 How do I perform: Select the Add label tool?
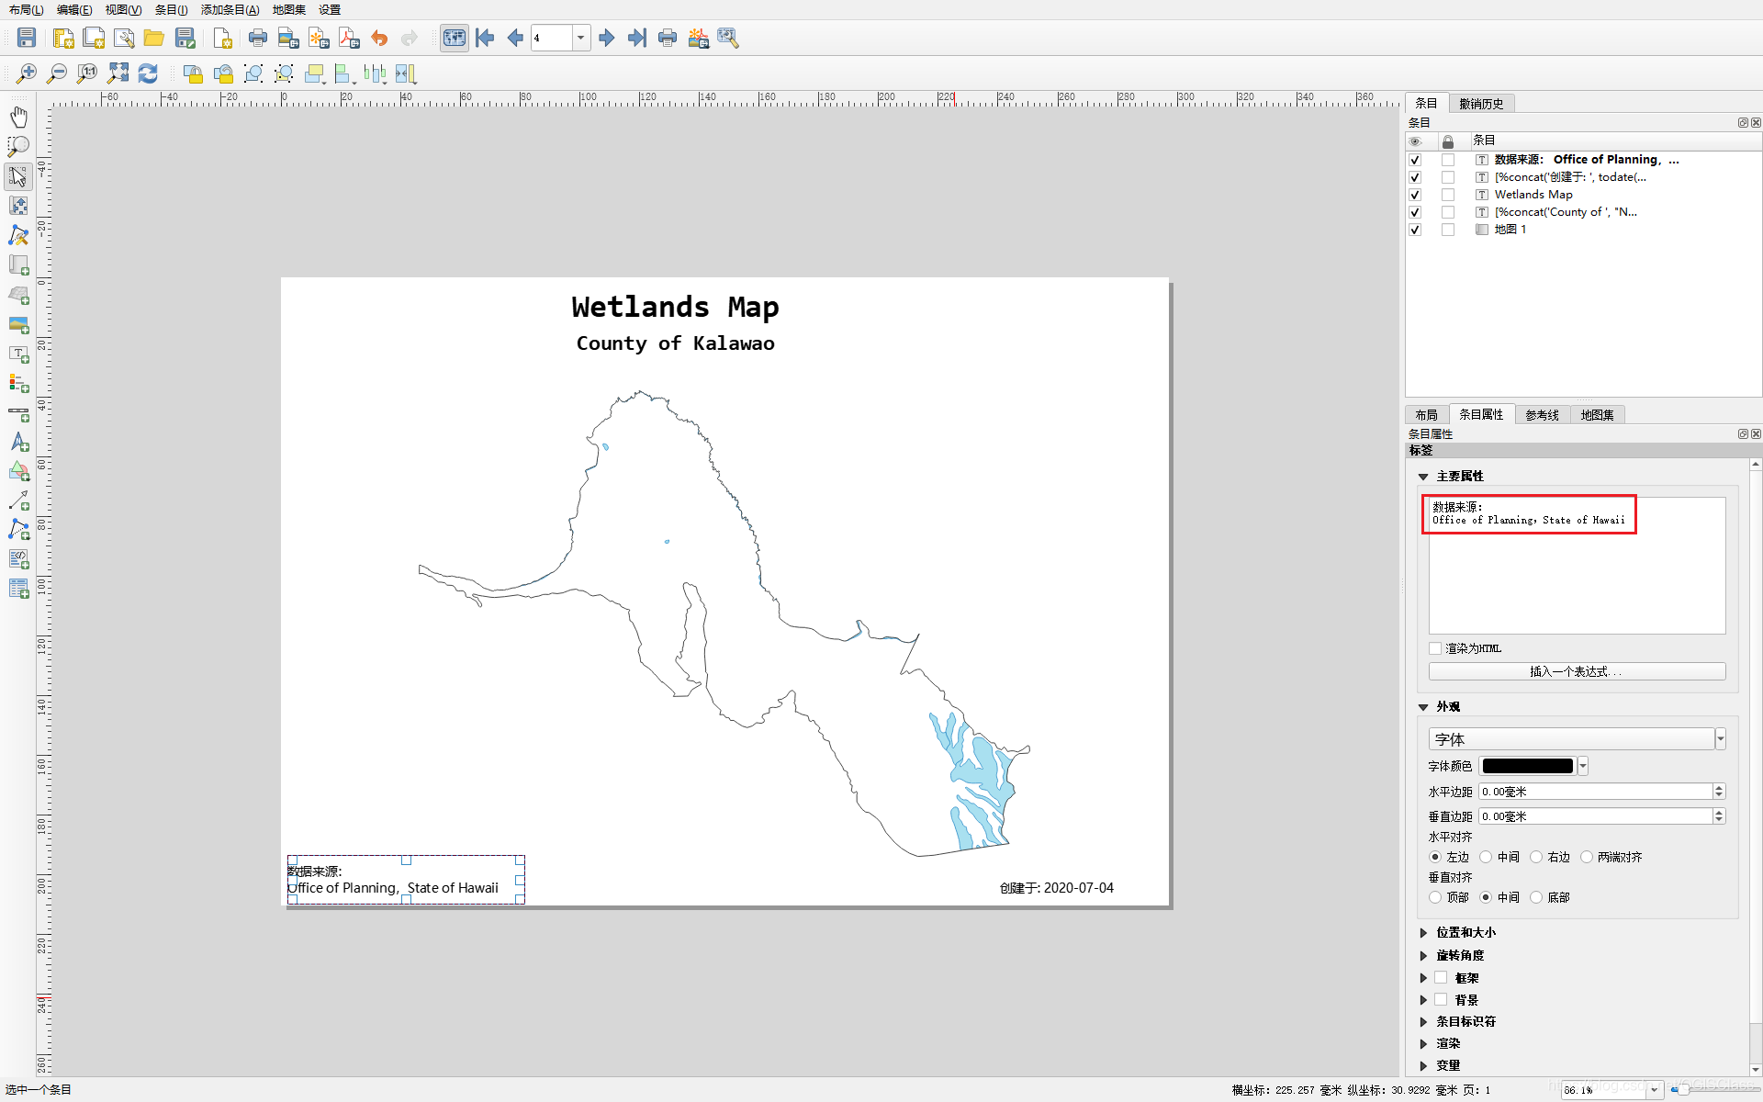pos(18,354)
